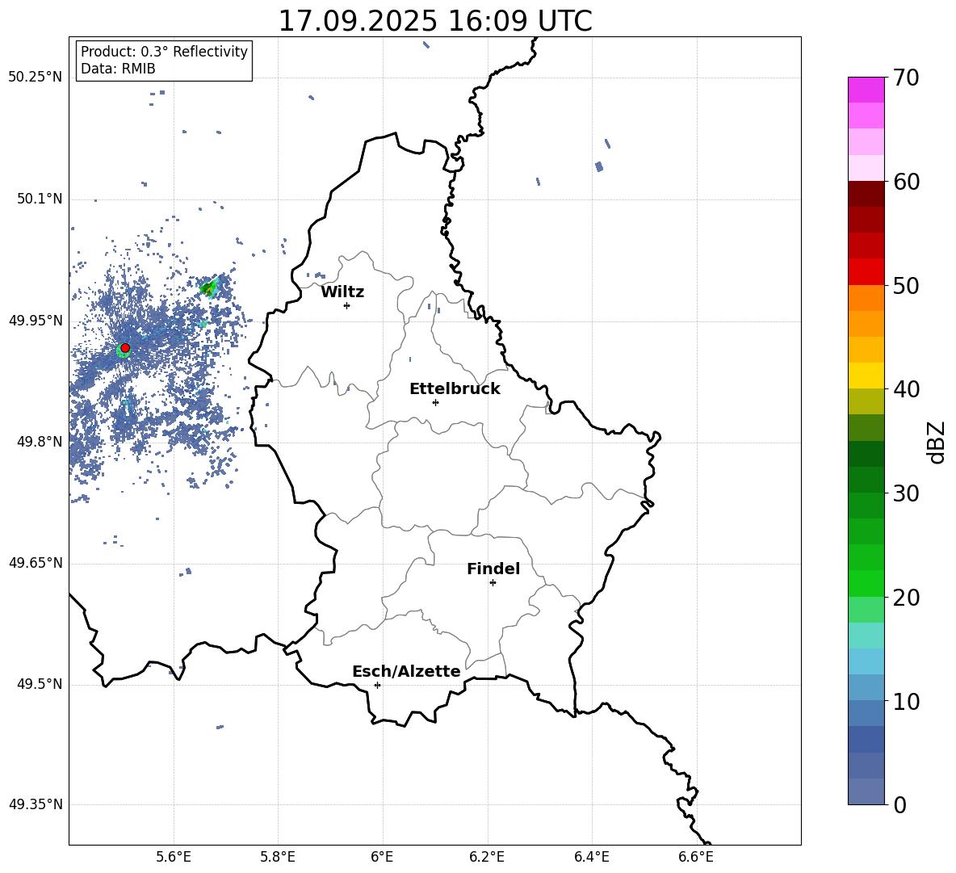The image size is (956, 873).
Task: Click the colorbar tick label 10
Action: coord(906,701)
